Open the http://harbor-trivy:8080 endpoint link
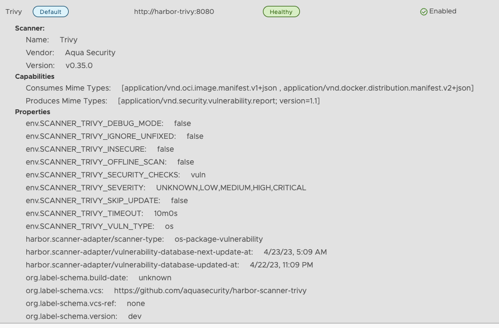Screen dimensions: 499x328 174,11
